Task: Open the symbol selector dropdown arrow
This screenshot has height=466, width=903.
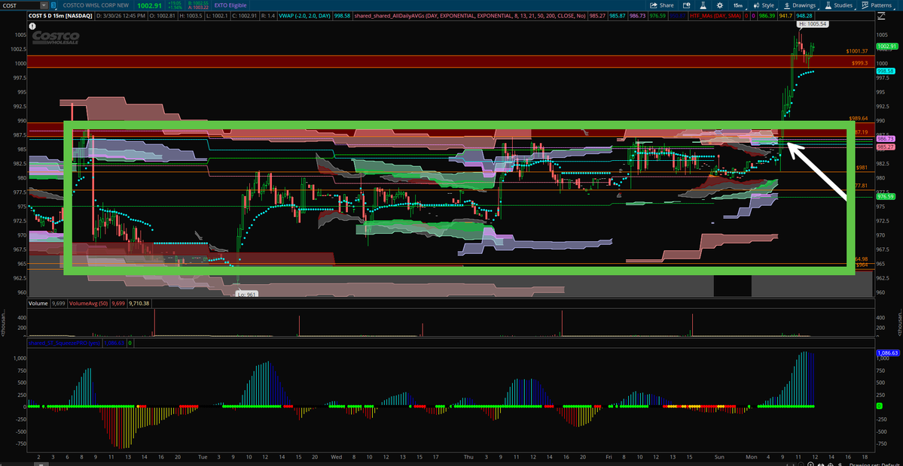Action: coord(44,5)
